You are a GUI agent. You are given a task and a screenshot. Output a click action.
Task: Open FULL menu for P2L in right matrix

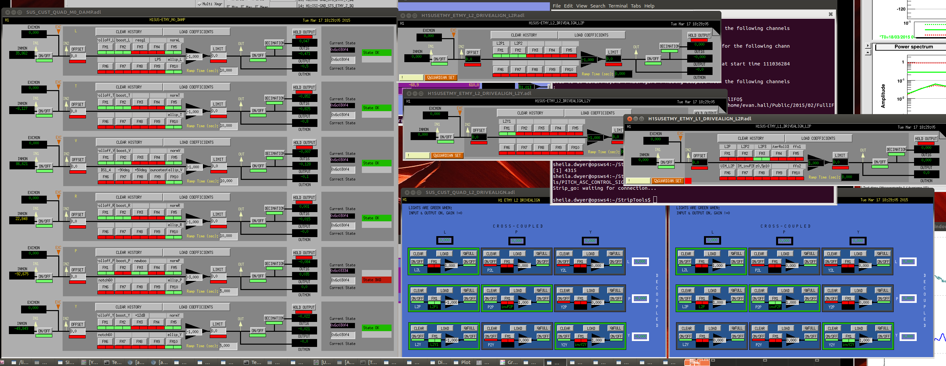(x=809, y=254)
